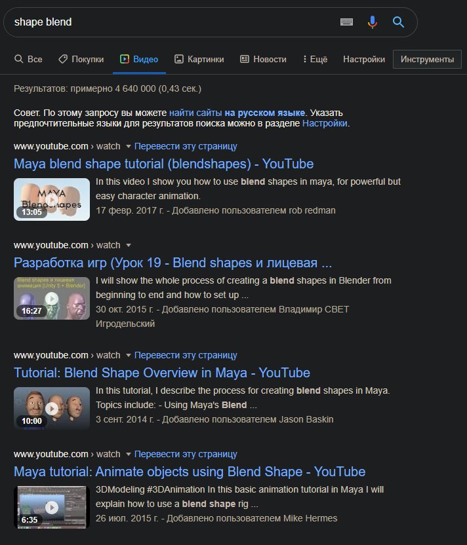The height and width of the screenshot is (545, 467).
Task: Open найти сайты на русском языке link
Action: coord(237,113)
